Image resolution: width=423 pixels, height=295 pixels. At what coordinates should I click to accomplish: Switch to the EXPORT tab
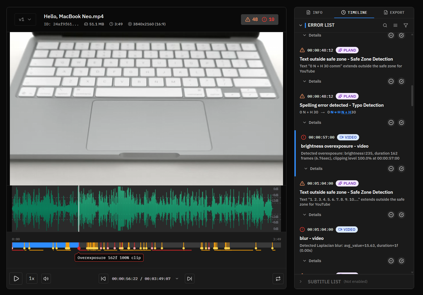394,12
